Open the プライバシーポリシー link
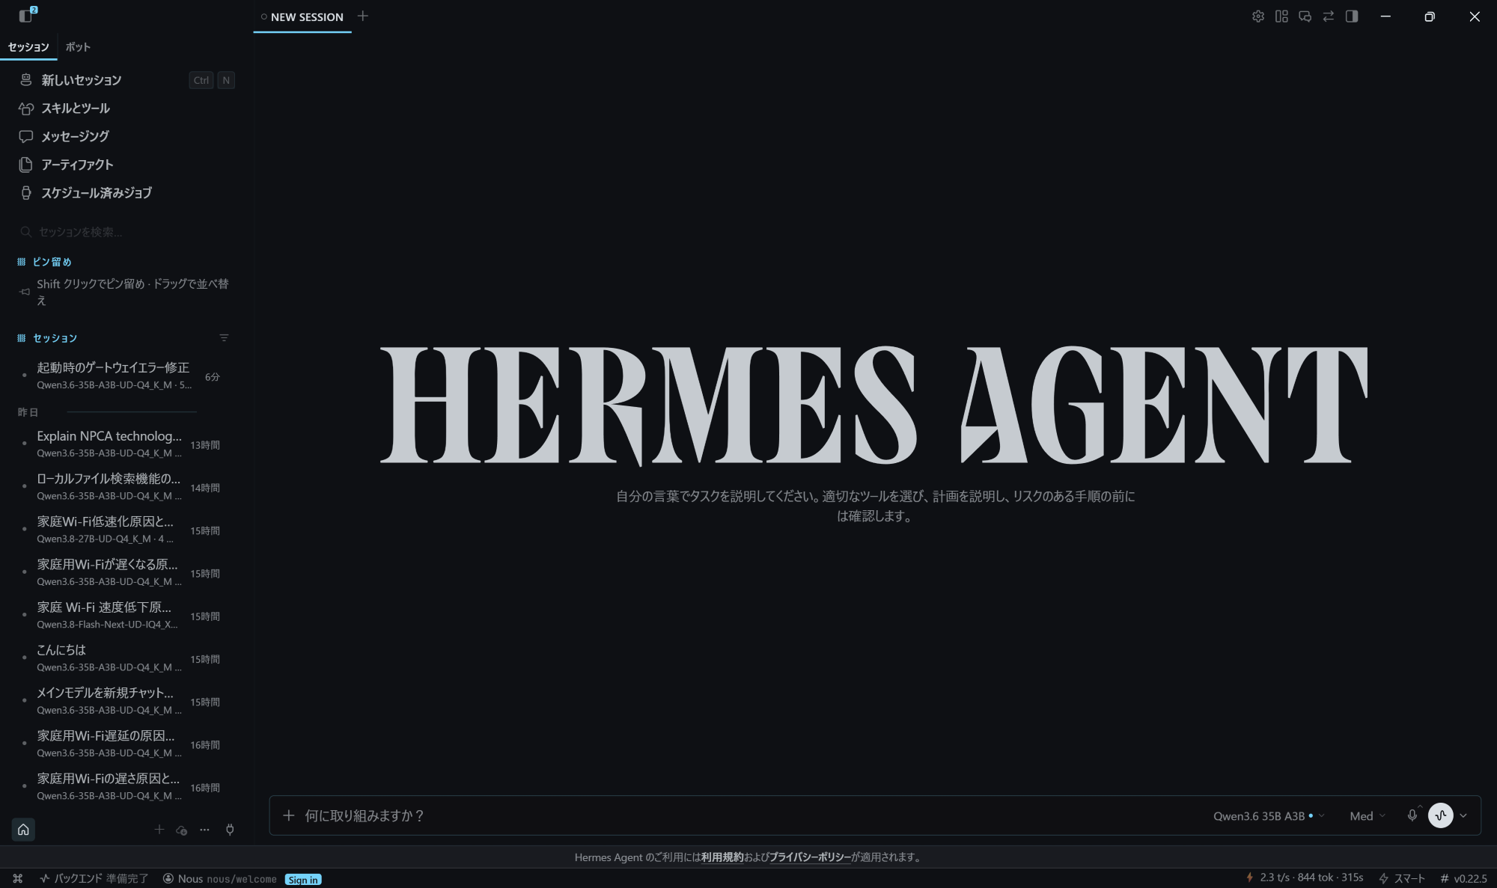Image resolution: width=1497 pixels, height=888 pixels. pyautogui.click(x=810, y=857)
